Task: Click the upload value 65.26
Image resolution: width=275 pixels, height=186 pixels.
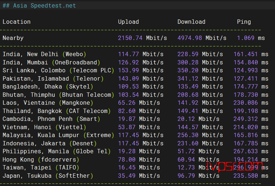Action: (127, 103)
